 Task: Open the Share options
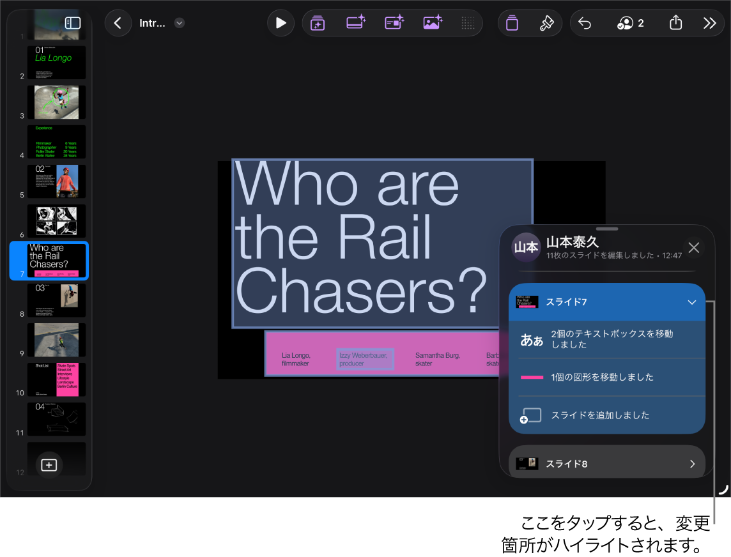tap(675, 23)
